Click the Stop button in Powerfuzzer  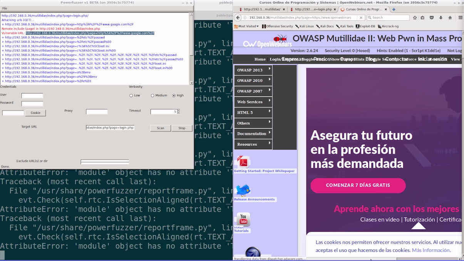point(182,128)
